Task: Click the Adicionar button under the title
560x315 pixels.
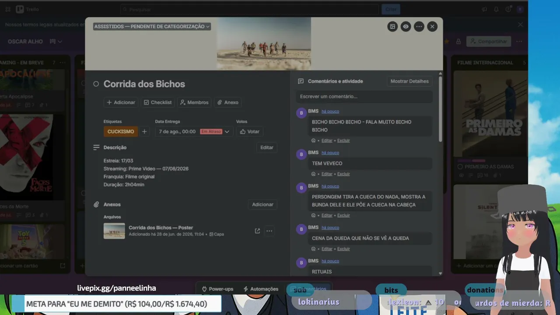Action: click(x=121, y=102)
